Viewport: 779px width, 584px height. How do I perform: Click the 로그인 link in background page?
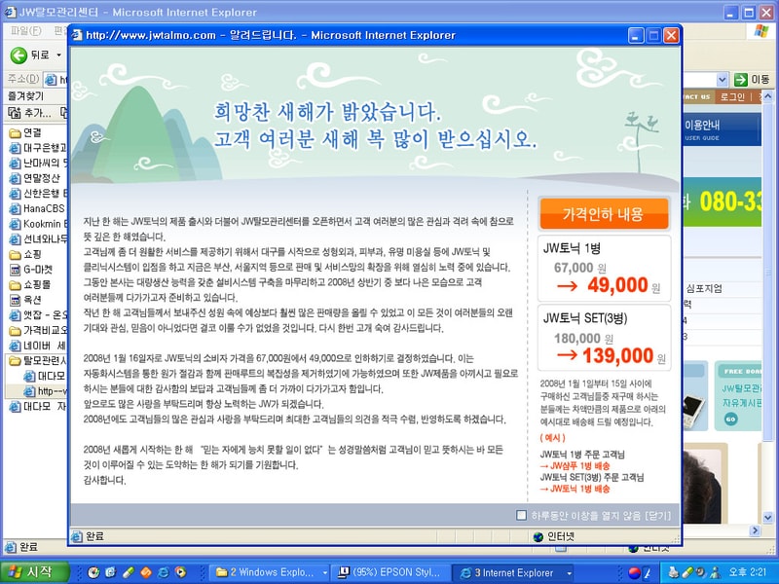[x=733, y=96]
